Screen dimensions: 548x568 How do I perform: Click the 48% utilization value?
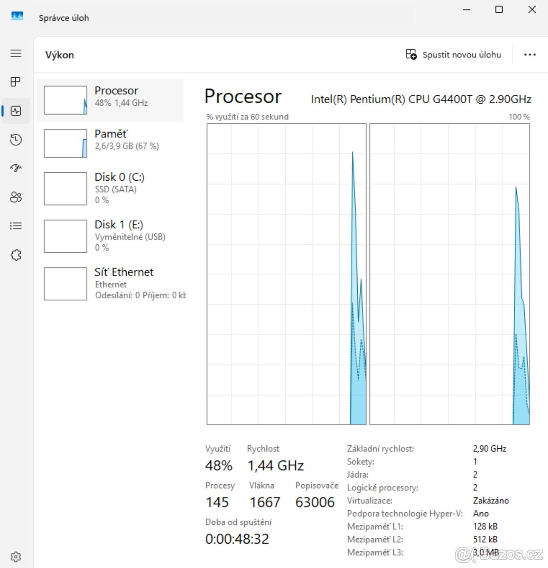tap(219, 466)
